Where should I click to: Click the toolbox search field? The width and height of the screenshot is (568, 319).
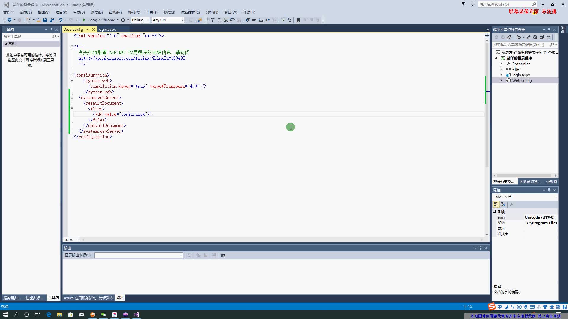[27, 36]
